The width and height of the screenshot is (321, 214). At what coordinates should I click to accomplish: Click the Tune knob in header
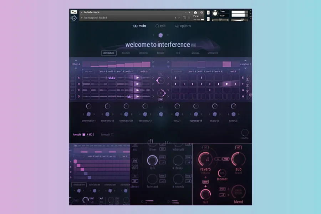tap(215, 14)
